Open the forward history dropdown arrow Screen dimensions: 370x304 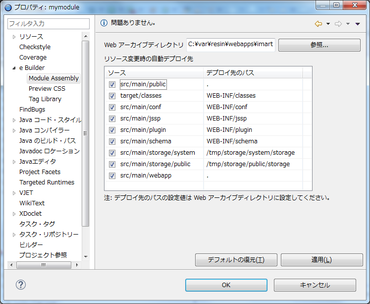[348, 24]
